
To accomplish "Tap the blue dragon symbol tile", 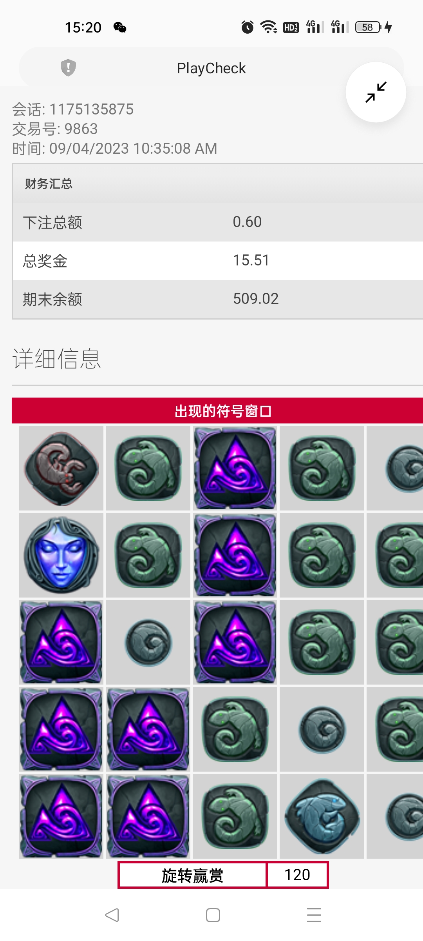I will click(322, 816).
